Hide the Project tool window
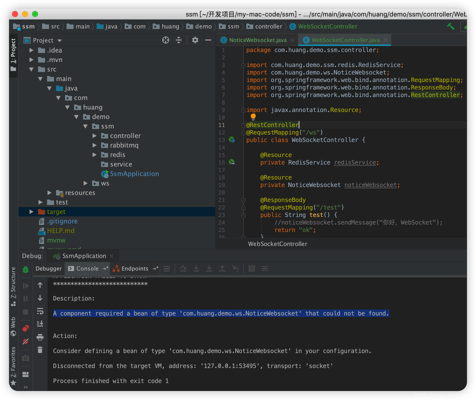 tap(208, 40)
